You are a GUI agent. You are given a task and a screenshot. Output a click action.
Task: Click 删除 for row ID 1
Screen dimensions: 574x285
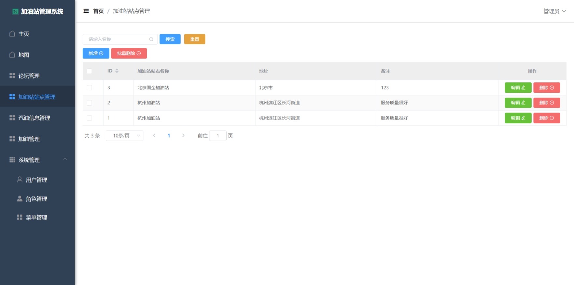pos(547,118)
